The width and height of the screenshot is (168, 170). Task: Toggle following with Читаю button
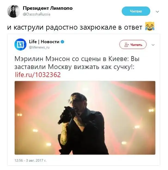point(136,11)
